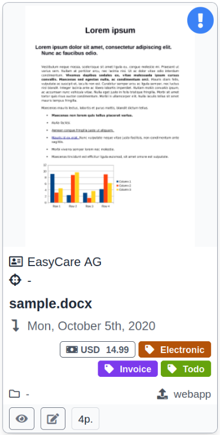Viewport: 220px width, 435px height.
Task: Click the blue exclamation alert badge
Action: (x=200, y=20)
